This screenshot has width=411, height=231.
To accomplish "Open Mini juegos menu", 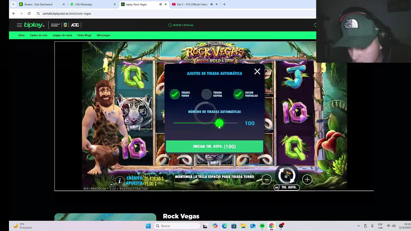I will pos(103,35).
